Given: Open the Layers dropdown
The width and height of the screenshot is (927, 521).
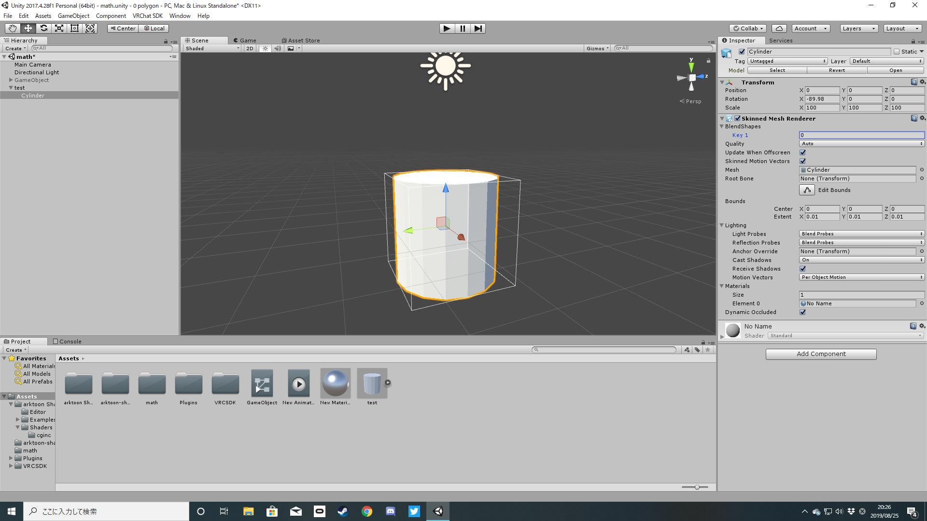Looking at the screenshot, I should [858, 28].
